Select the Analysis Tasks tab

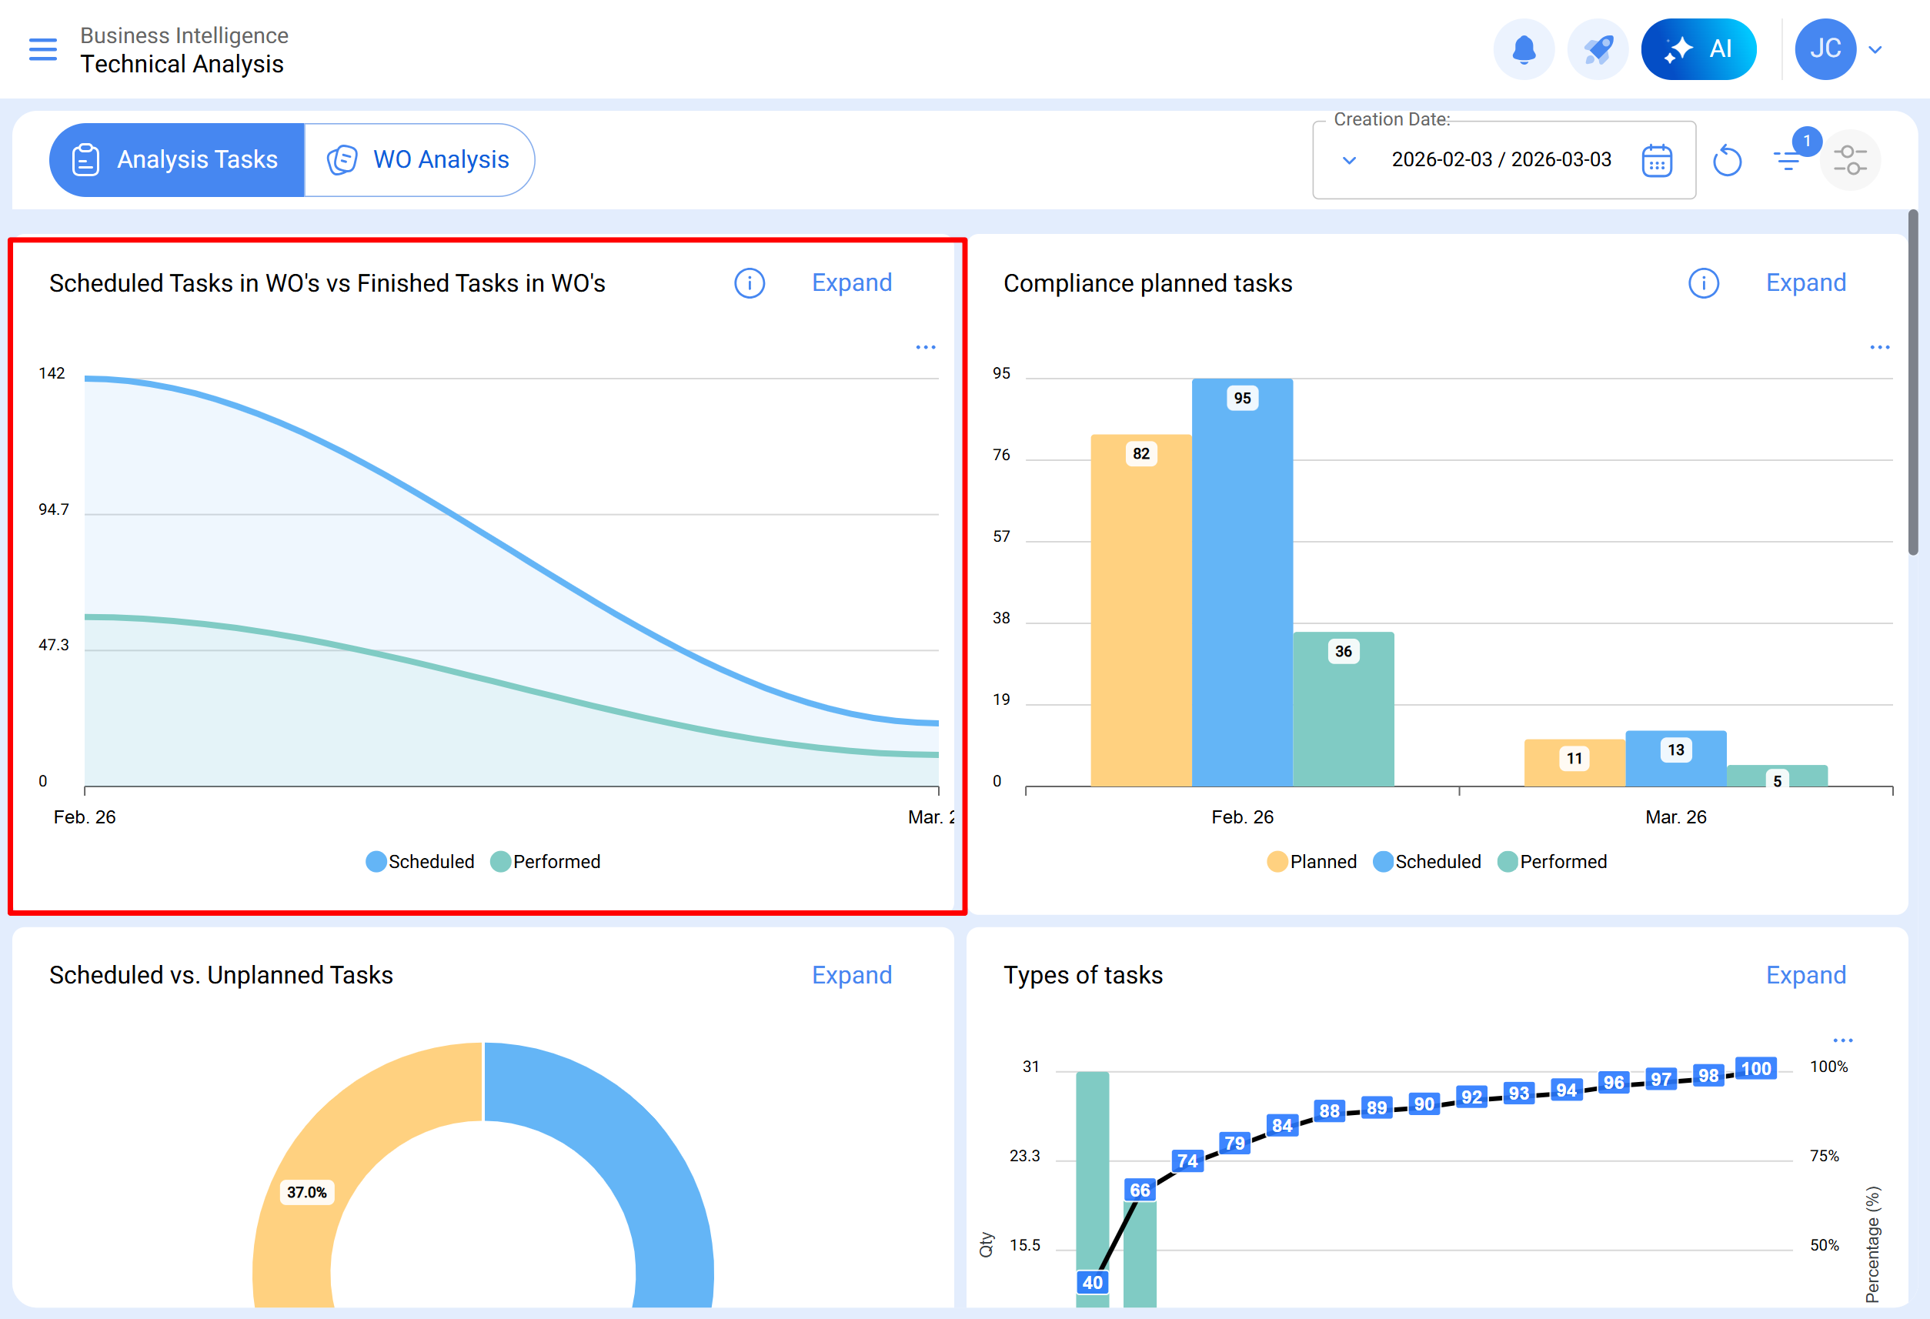(x=176, y=159)
